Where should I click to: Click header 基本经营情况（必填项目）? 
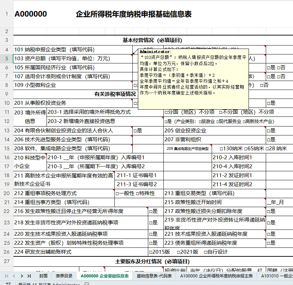pos(152,40)
